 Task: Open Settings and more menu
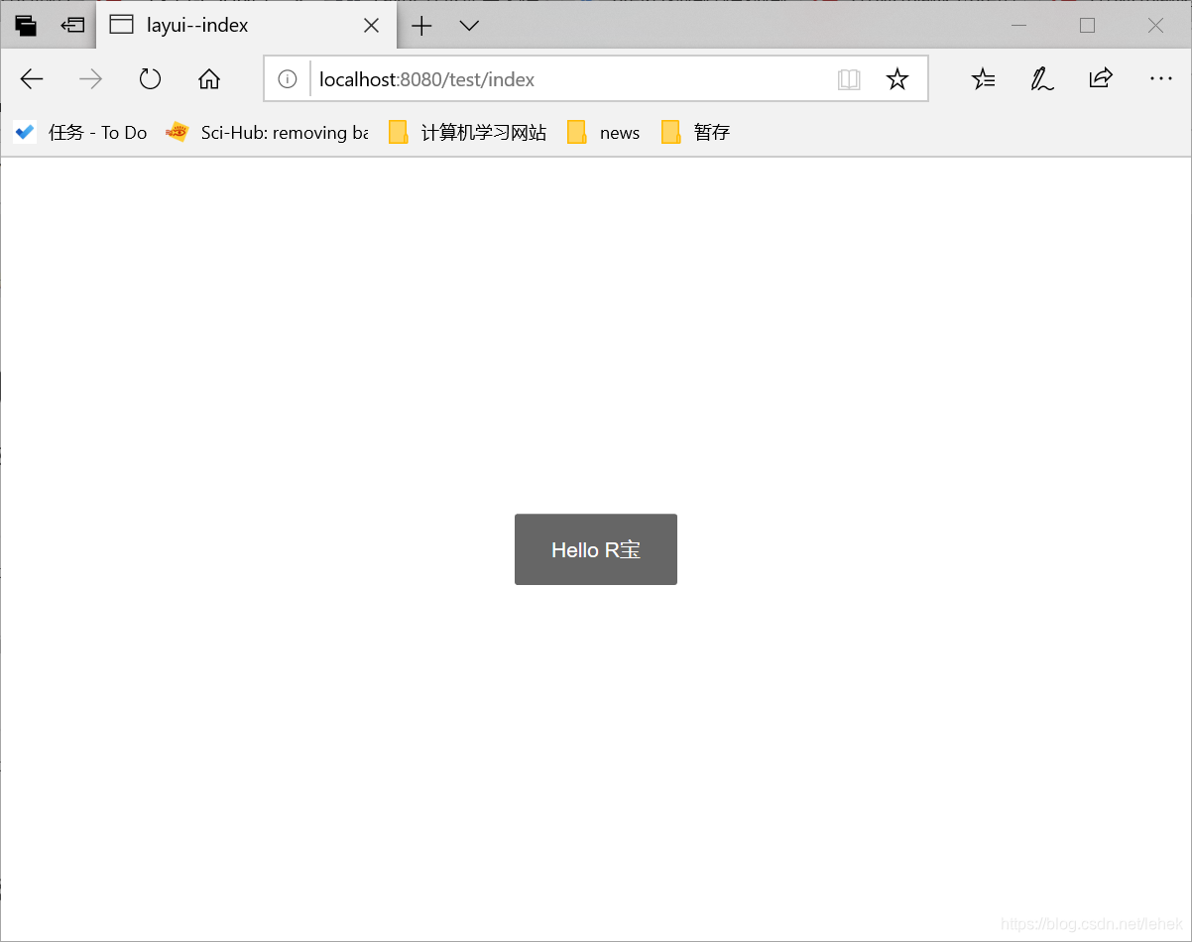pyautogui.click(x=1161, y=78)
